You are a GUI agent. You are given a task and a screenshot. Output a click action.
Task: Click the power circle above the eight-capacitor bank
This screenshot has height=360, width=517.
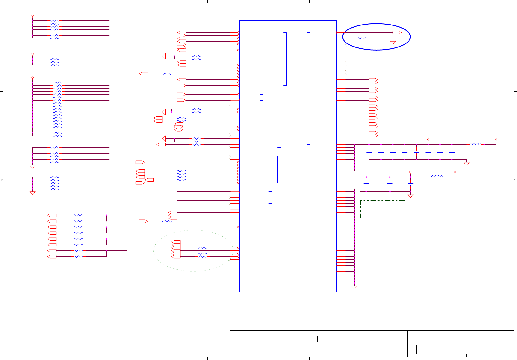[428, 140]
